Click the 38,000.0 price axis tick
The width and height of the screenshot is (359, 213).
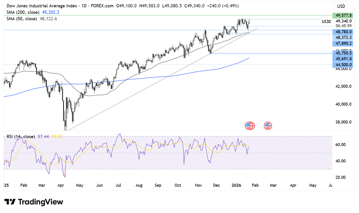pyautogui.click(x=343, y=122)
